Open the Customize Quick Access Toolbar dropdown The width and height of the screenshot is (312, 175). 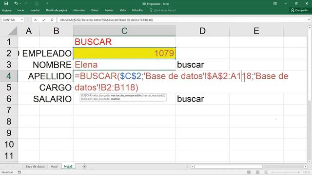(47, 3)
